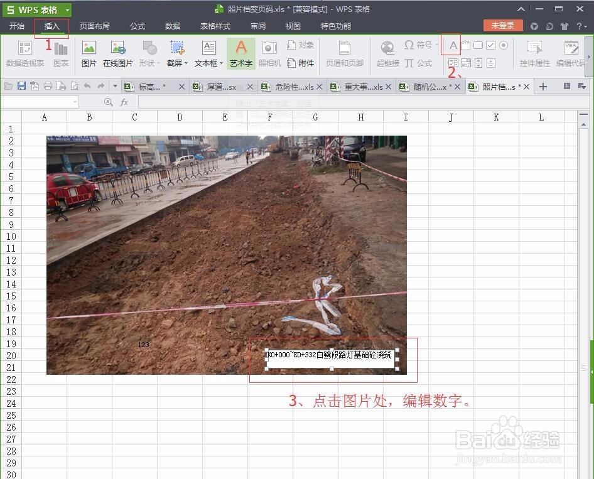Screen dimensions: 594x479
Task: Open the 表格样式 ribbon tab
Action: (215, 26)
